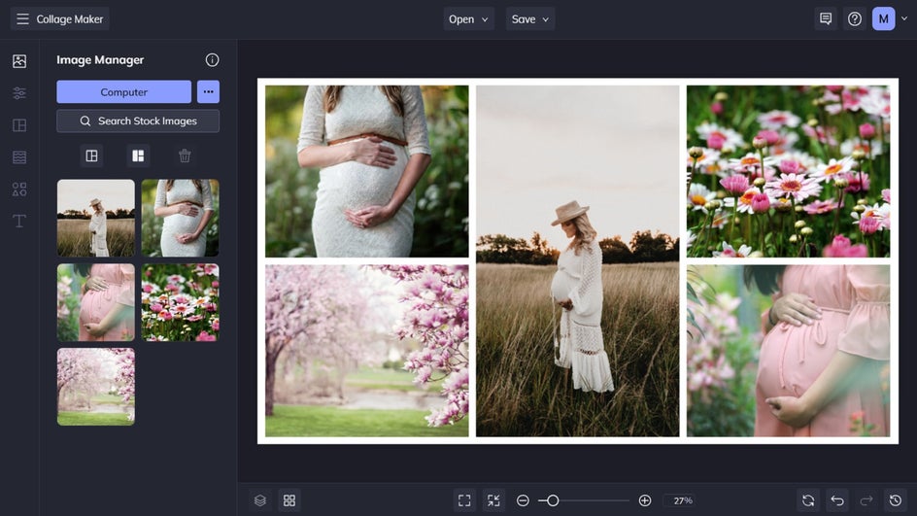Undo the last action
Image resolution: width=917 pixels, height=516 pixels.
coord(837,500)
